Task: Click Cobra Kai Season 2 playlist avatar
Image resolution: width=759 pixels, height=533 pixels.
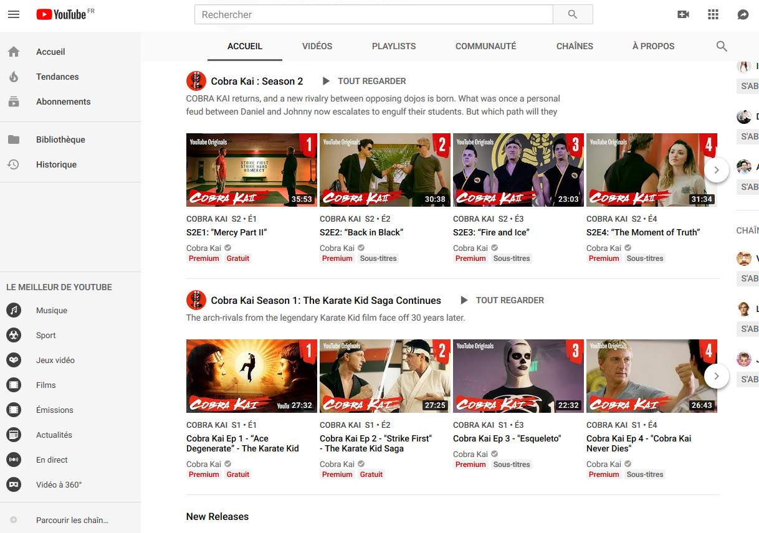Action: tap(196, 81)
